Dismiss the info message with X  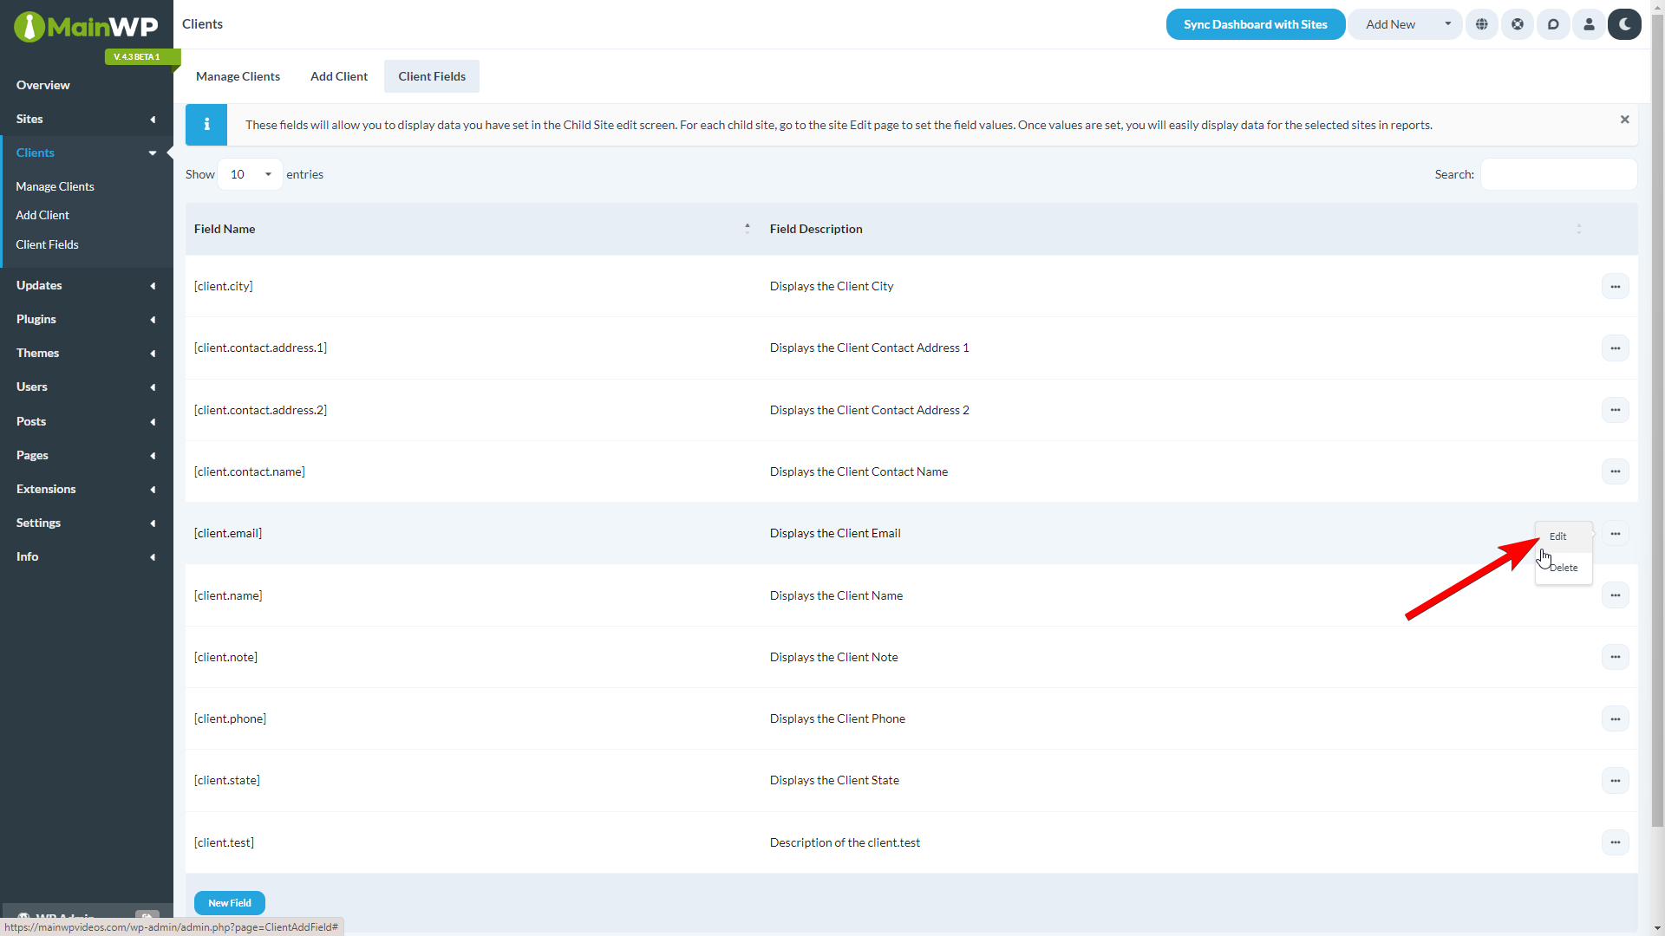click(x=1624, y=120)
